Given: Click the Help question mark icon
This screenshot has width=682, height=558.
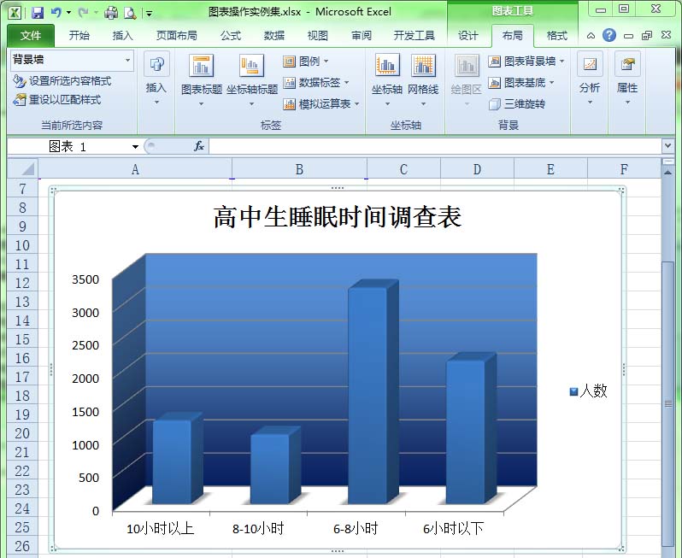Looking at the screenshot, I should tap(609, 35).
